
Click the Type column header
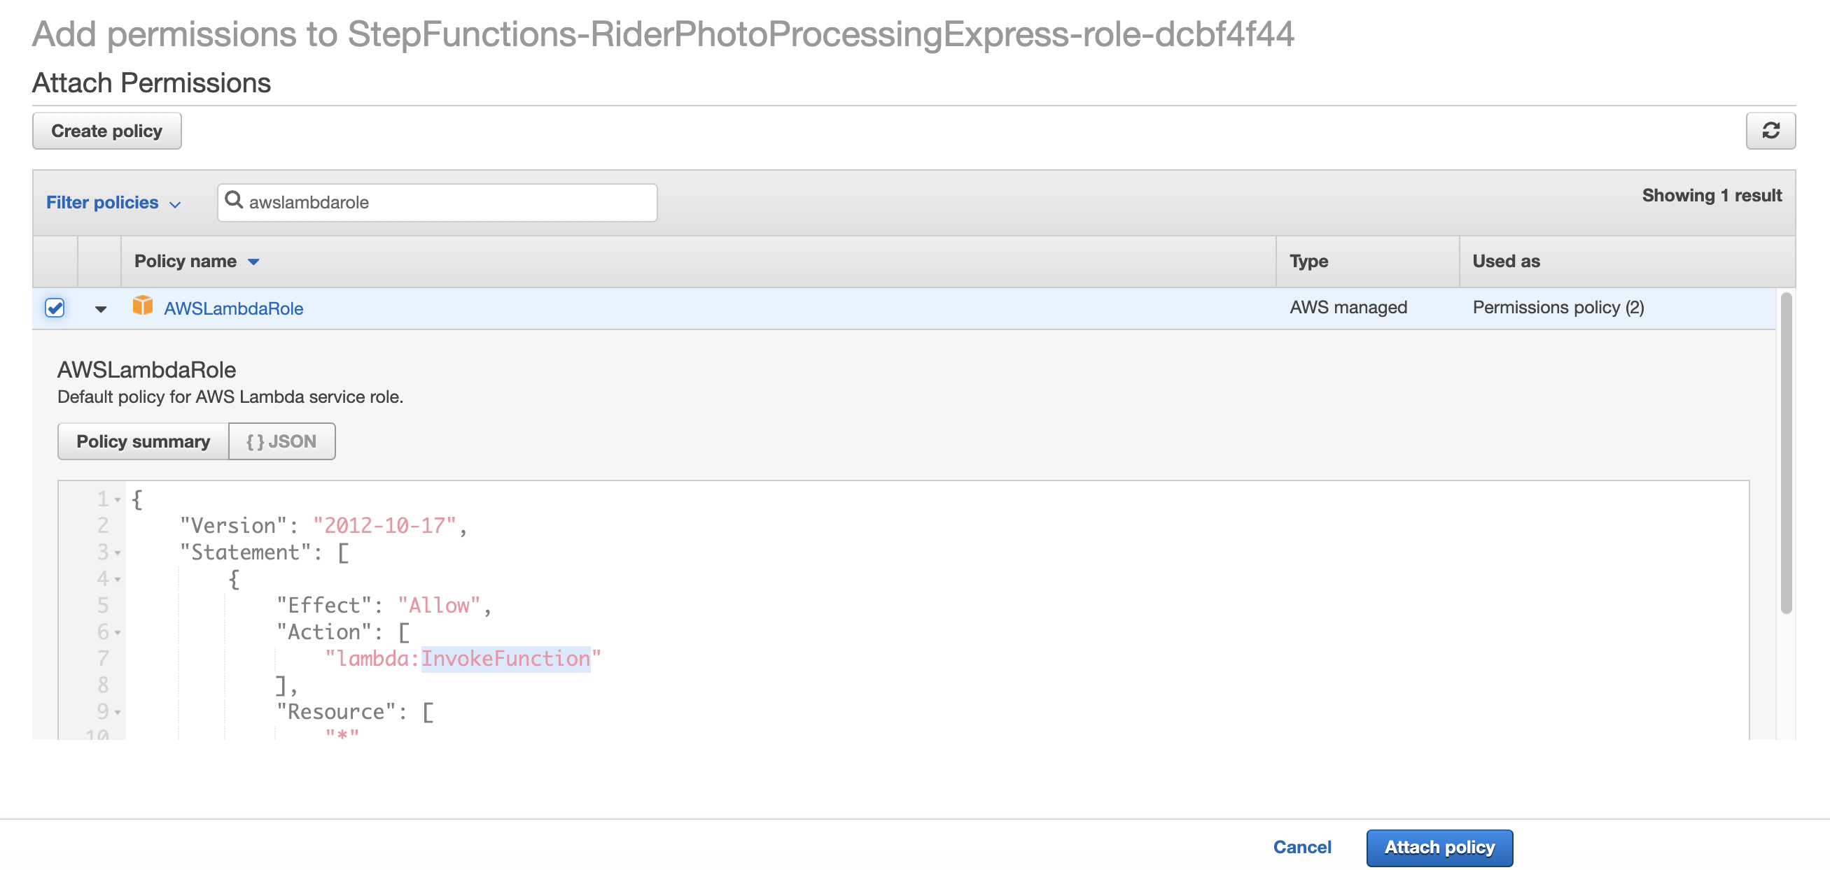pos(1308,262)
